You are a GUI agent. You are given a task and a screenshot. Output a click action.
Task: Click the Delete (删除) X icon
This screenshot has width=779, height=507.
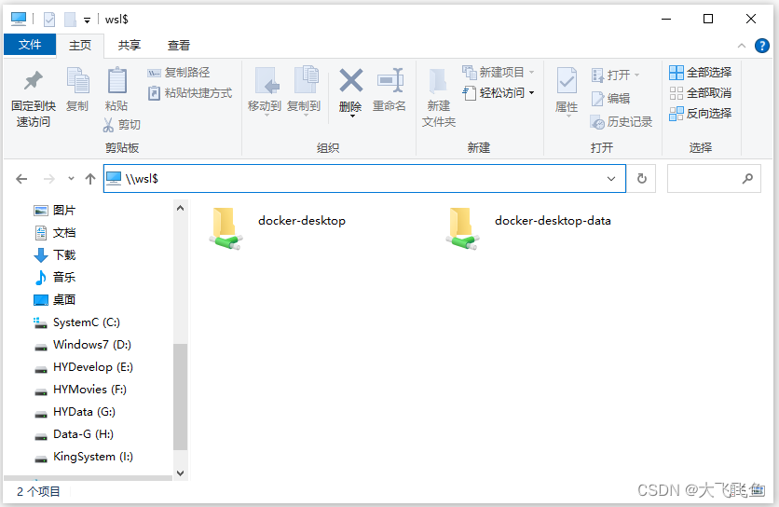pos(350,80)
